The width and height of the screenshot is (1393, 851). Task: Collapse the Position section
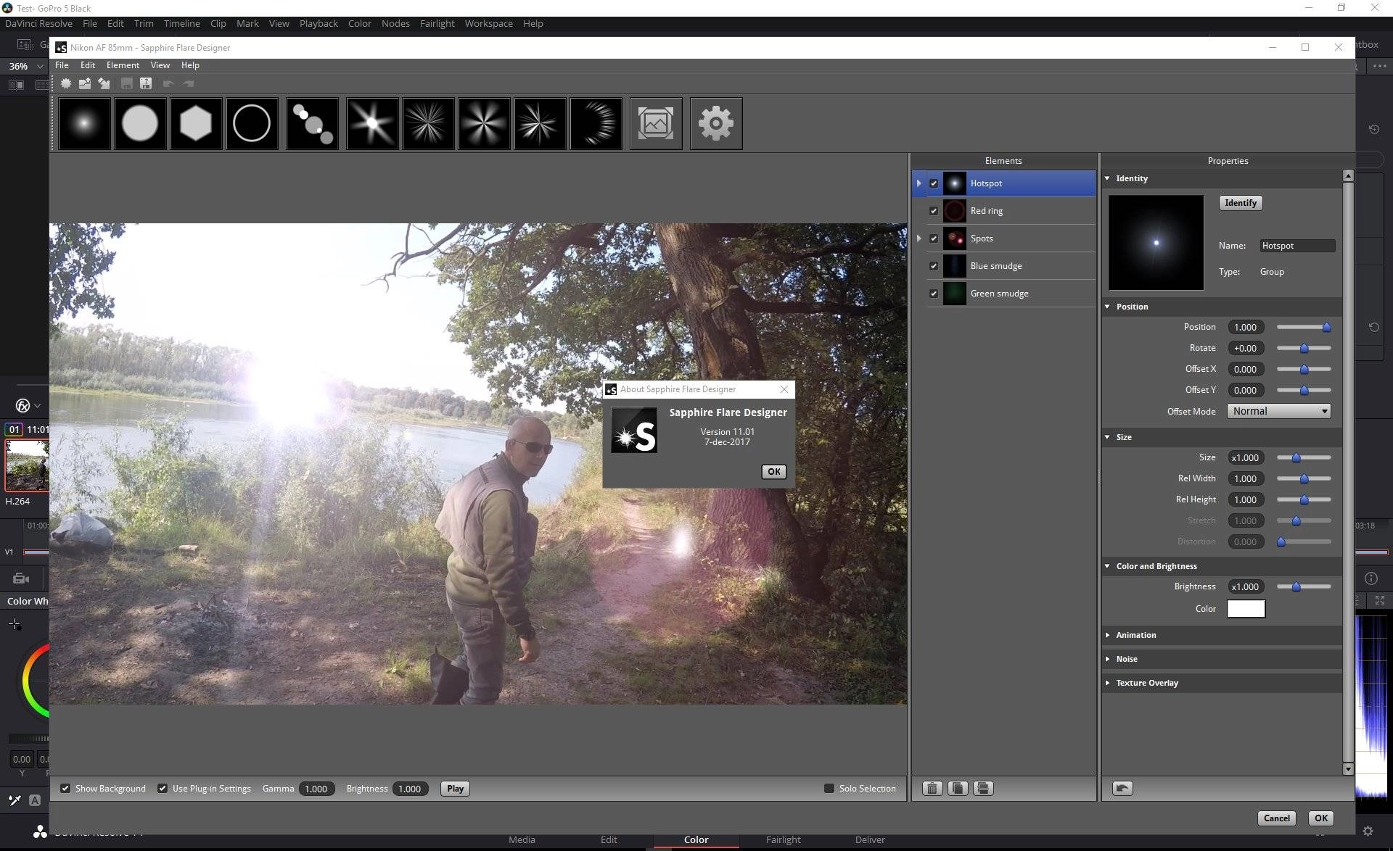[x=1107, y=307]
